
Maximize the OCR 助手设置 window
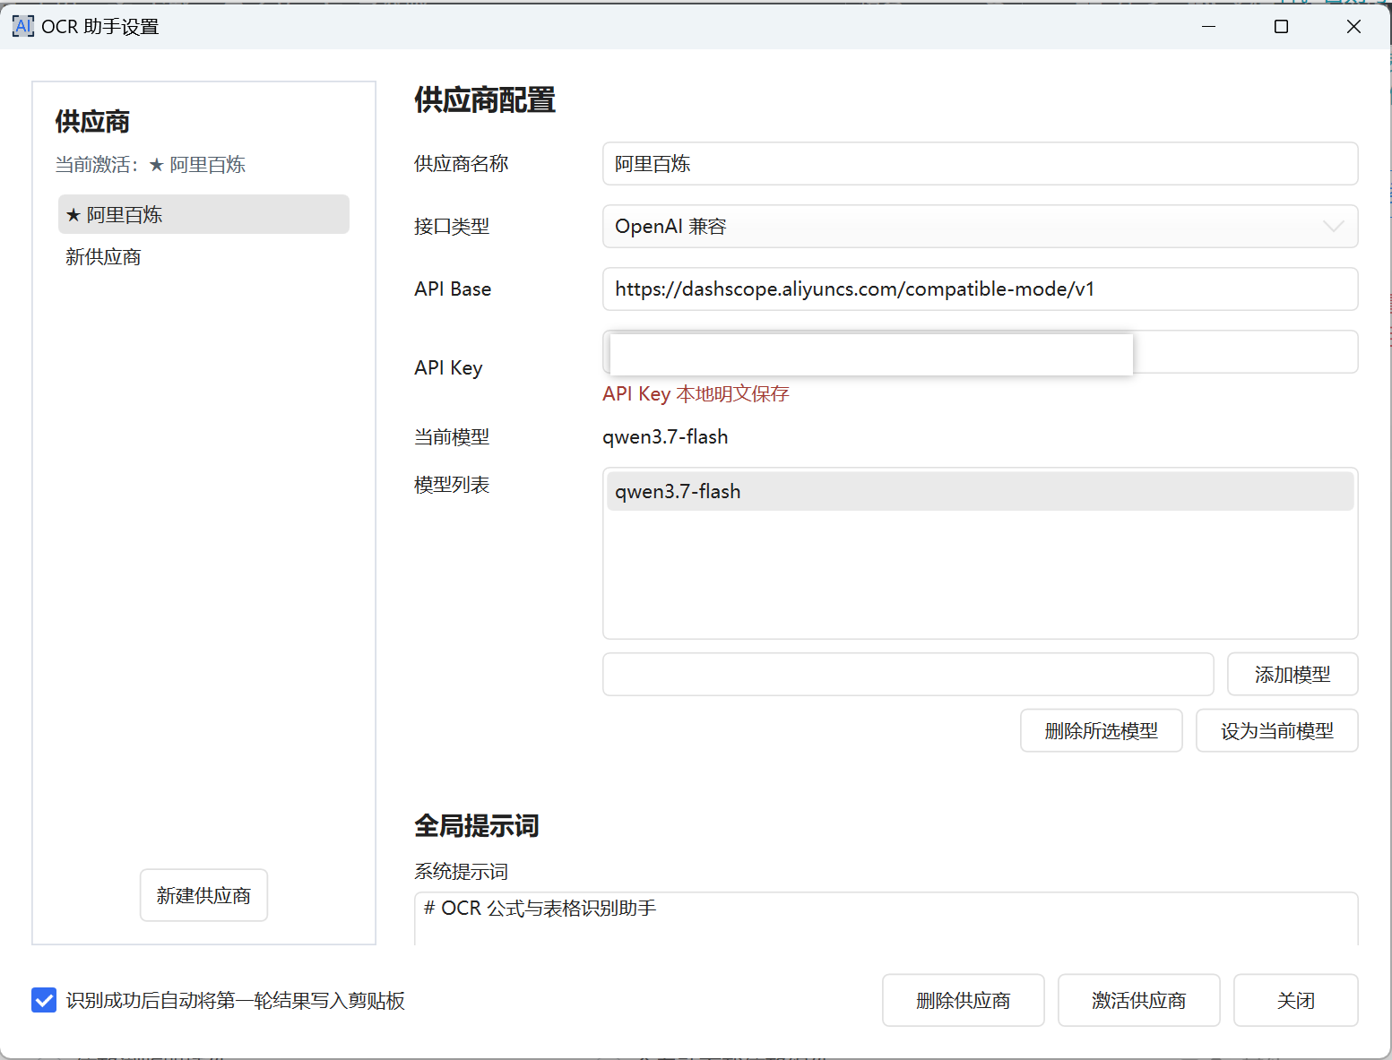tap(1281, 26)
